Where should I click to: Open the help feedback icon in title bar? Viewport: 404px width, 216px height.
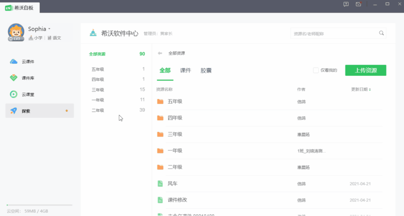(346, 4)
